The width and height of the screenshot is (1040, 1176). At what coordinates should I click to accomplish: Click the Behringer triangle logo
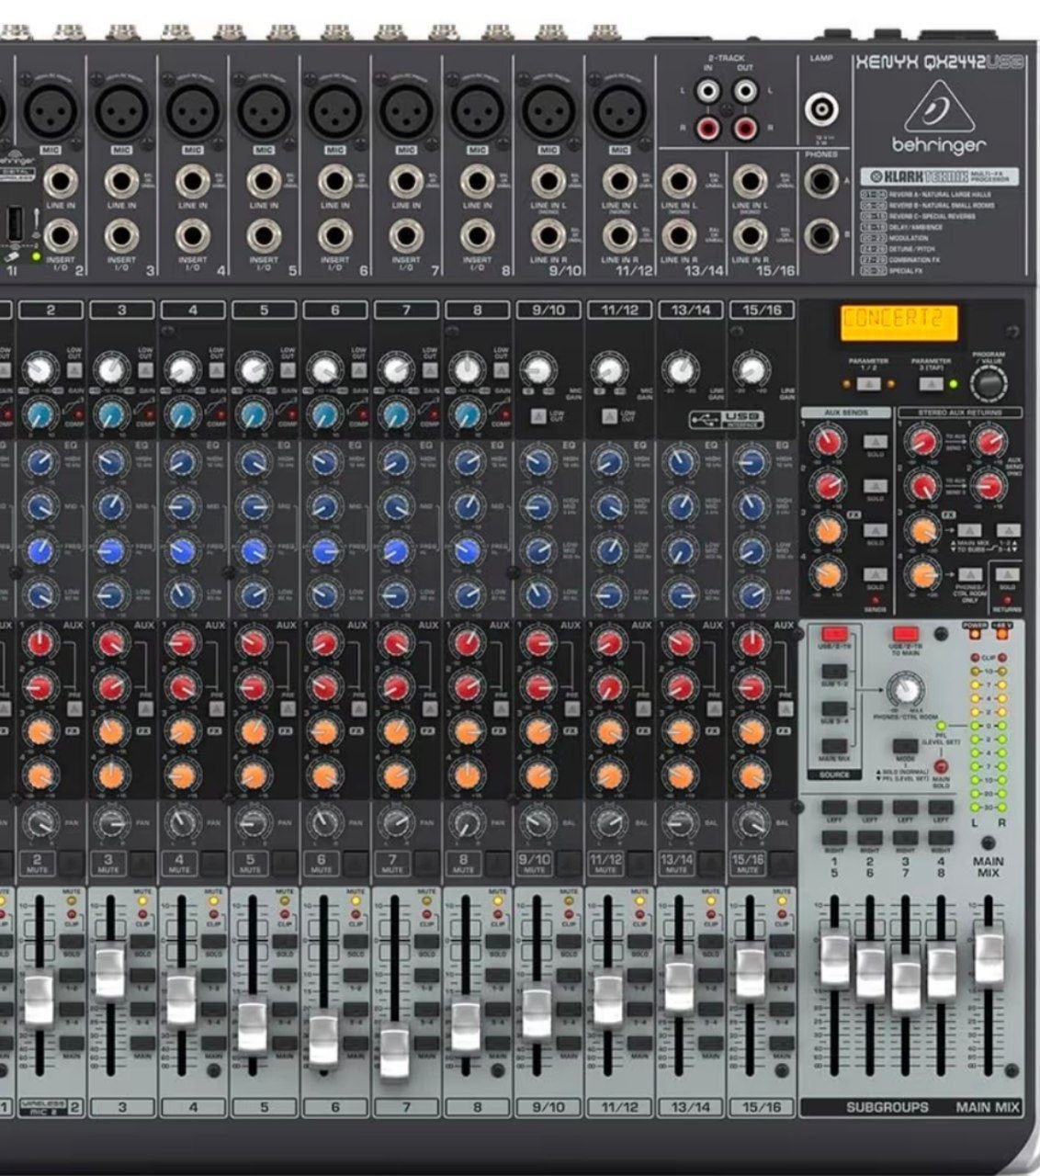point(938,107)
